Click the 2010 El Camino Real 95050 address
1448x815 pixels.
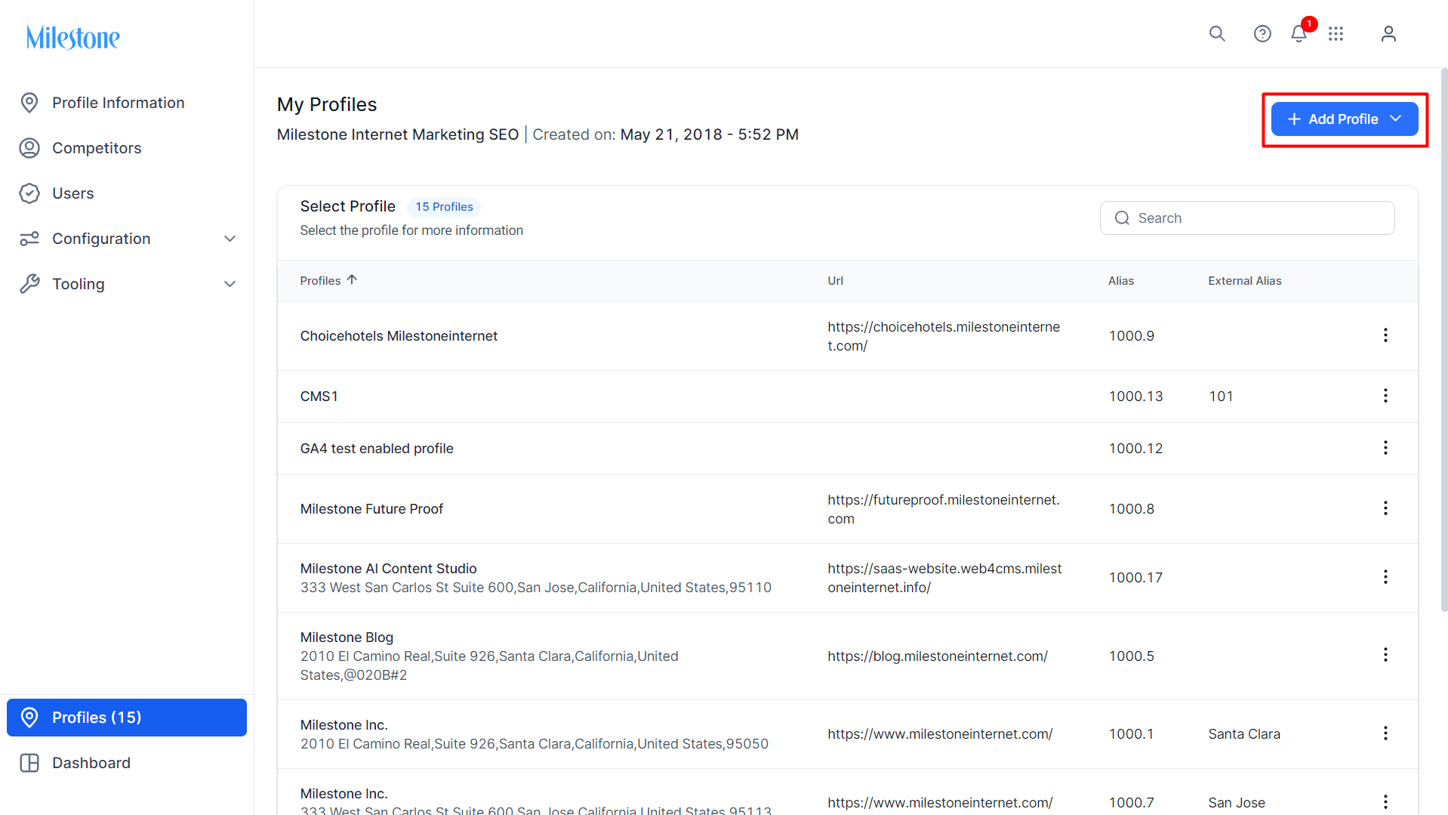coord(535,744)
